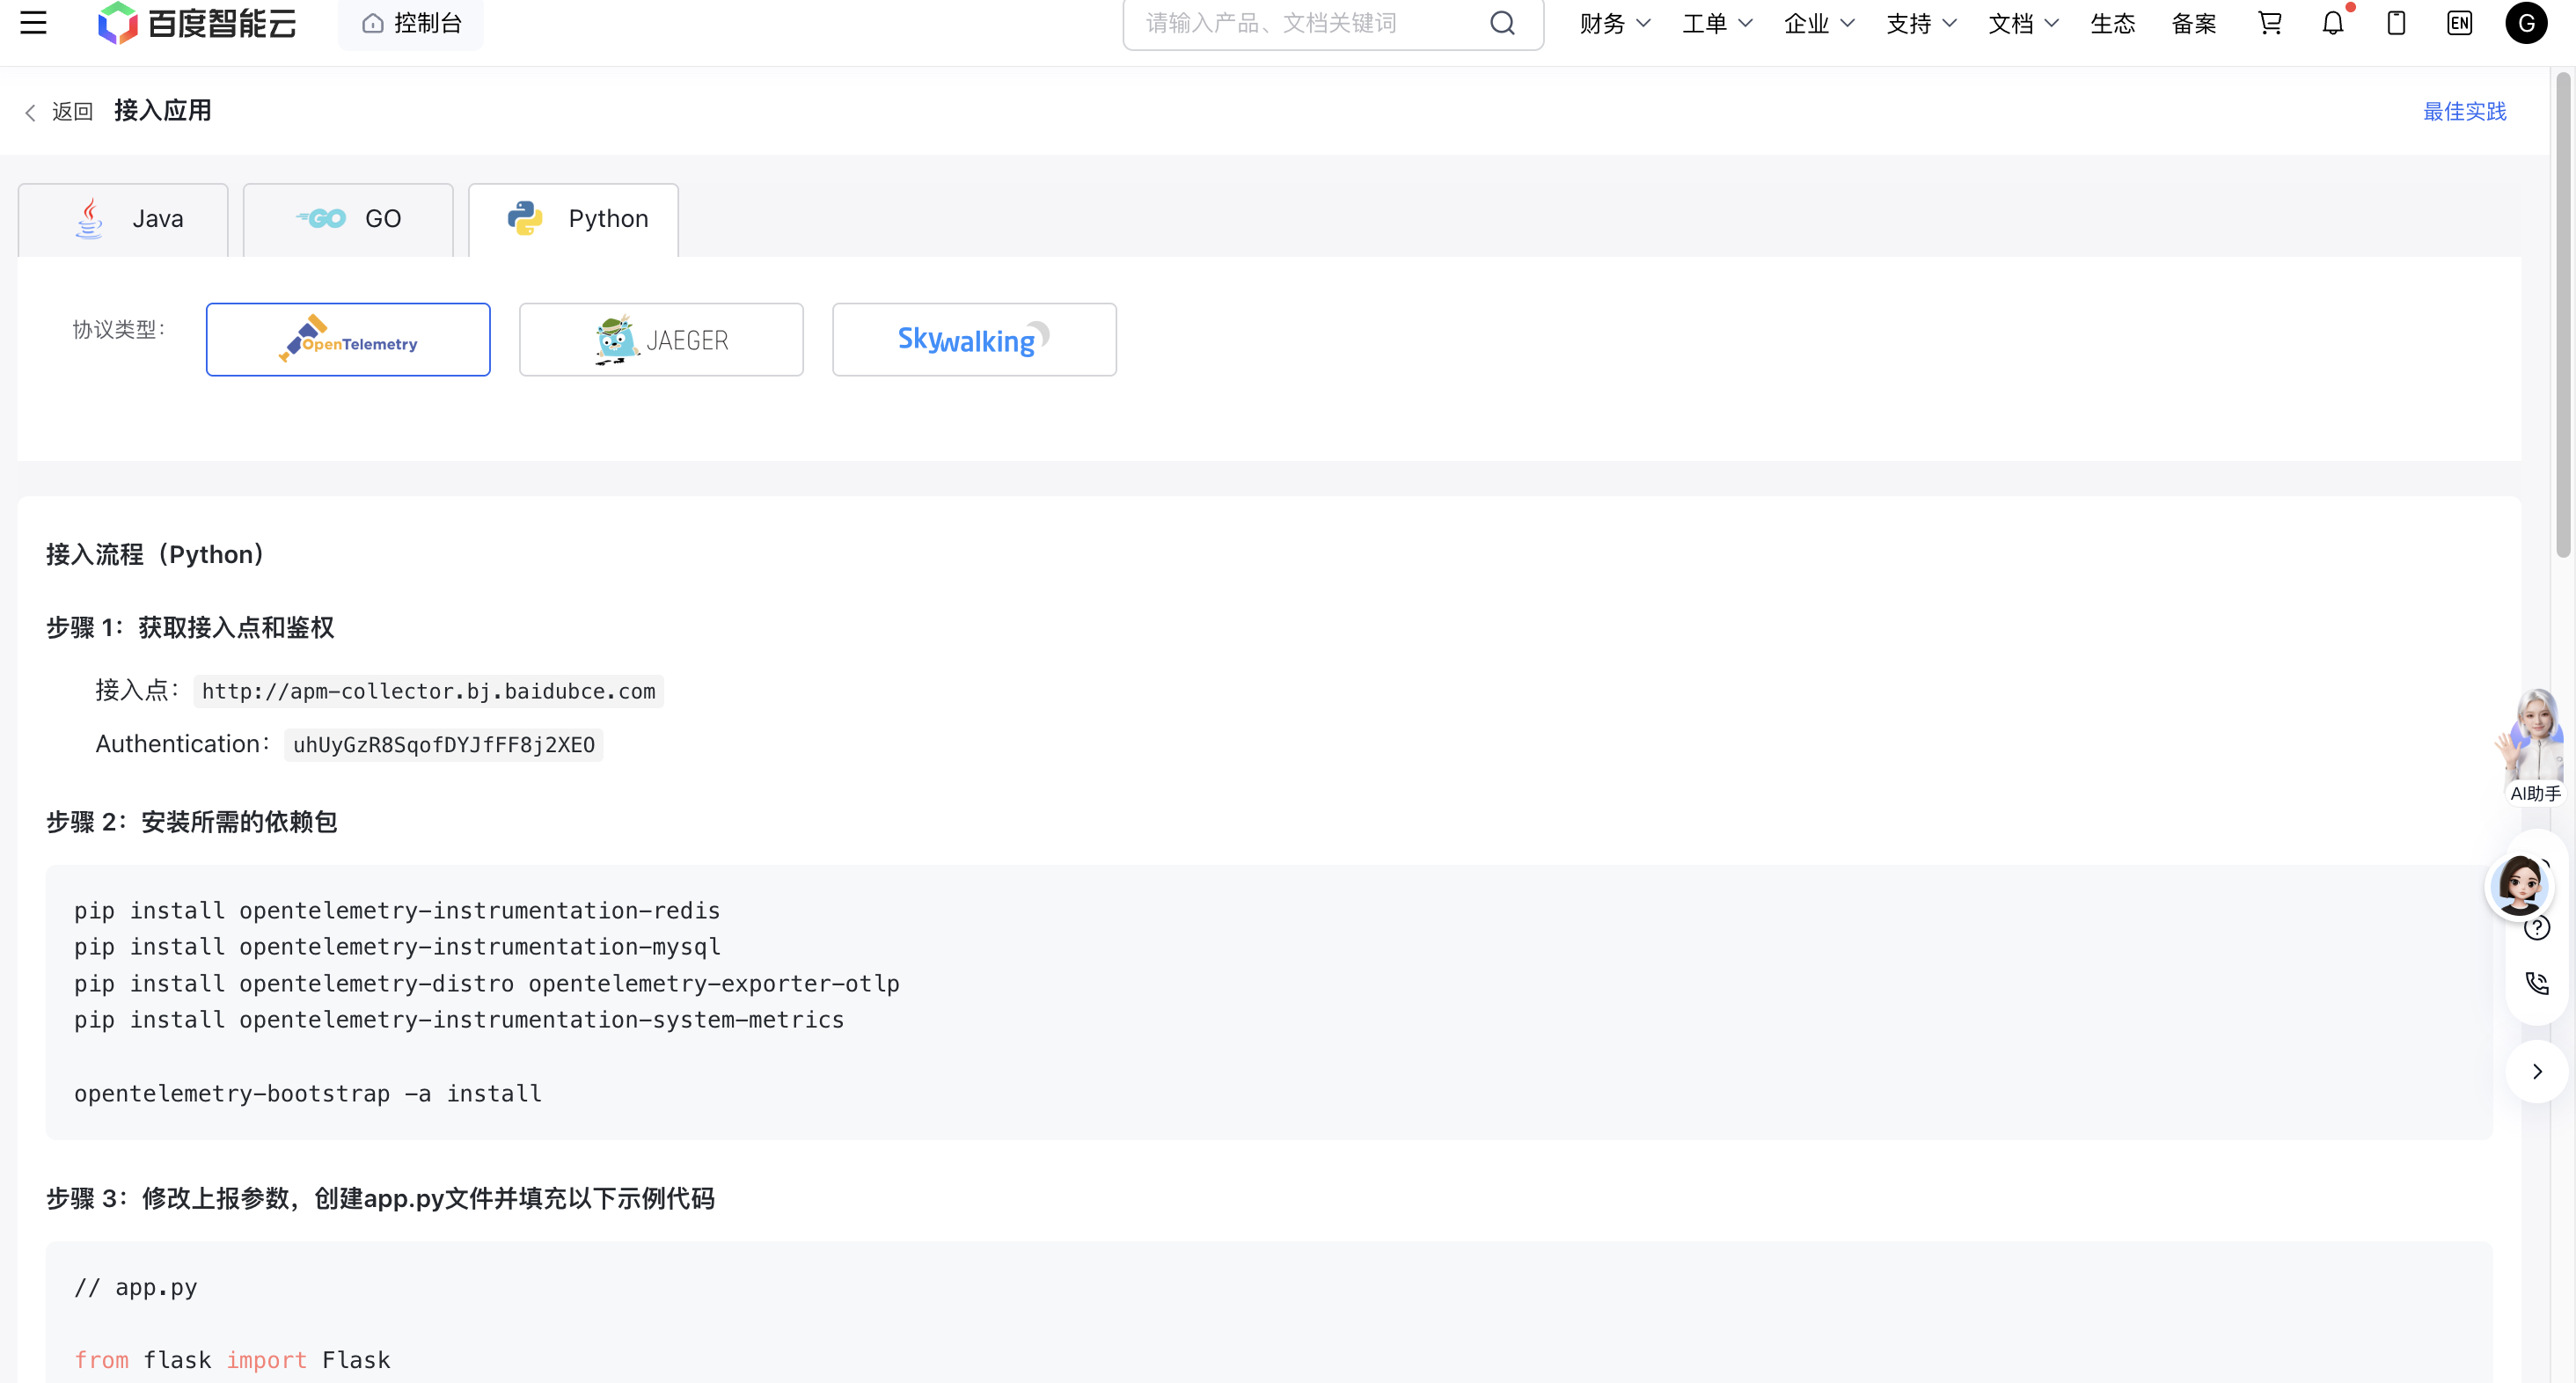Image resolution: width=2576 pixels, height=1383 pixels.
Task: Click the 步骤 2：安装所需的依赖包 heading
Action: (192, 822)
